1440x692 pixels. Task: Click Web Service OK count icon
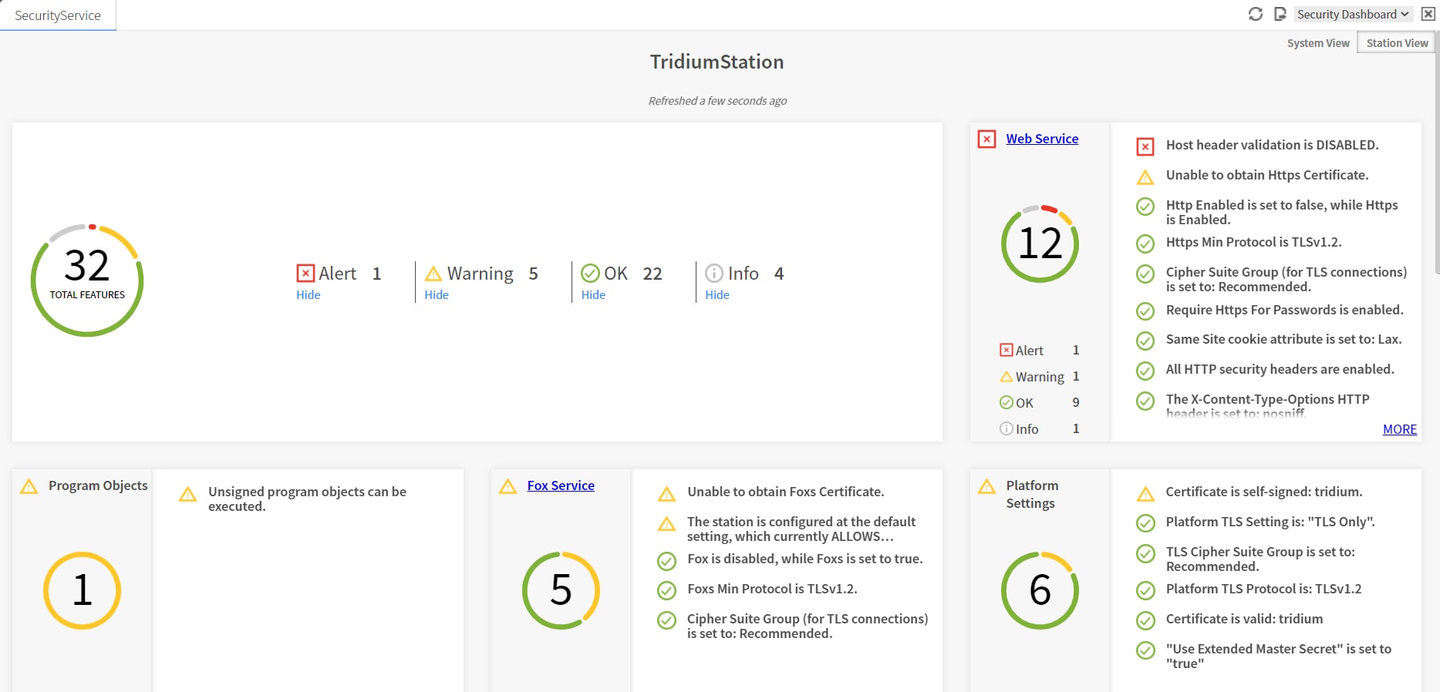(x=1007, y=402)
